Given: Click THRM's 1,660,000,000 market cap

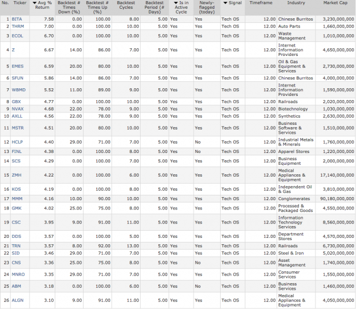Looking at the screenshot, I should coord(338,26).
